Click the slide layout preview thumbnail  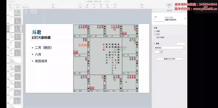(x=159, y=19)
